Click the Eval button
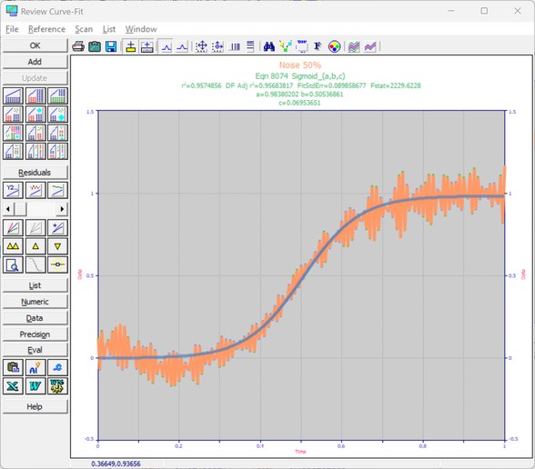 35,350
